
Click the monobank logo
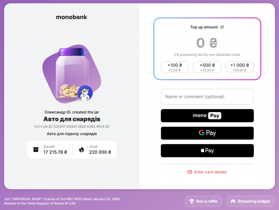click(x=71, y=17)
